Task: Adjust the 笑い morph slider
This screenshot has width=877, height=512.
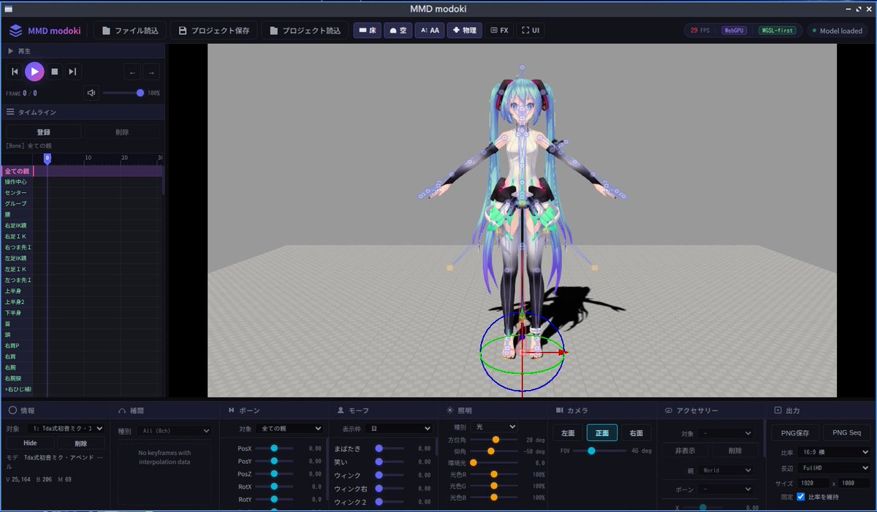Action: pyautogui.click(x=391, y=462)
